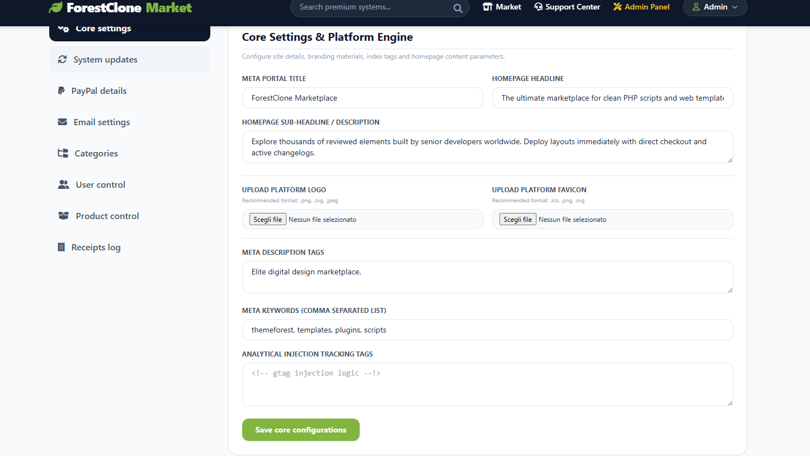Click 'Nessun file selezionato' under platform favicon
Viewport: 810px width, 456px height.
[572, 220]
